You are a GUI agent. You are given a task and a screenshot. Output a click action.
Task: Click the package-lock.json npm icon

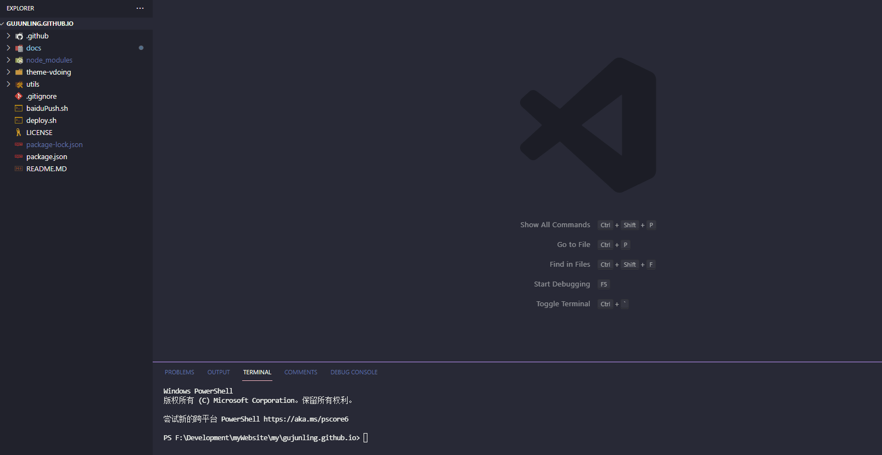pos(19,144)
